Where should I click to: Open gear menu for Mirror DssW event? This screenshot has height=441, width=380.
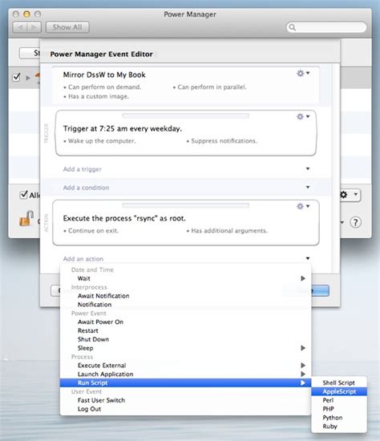(303, 74)
